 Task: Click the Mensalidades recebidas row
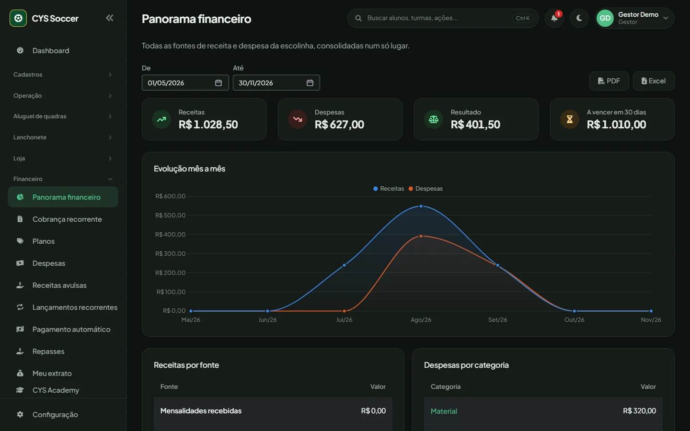tap(273, 411)
